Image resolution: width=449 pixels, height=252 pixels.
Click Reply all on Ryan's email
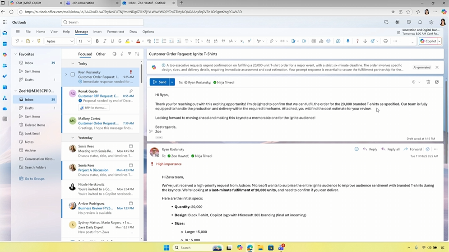(390, 149)
